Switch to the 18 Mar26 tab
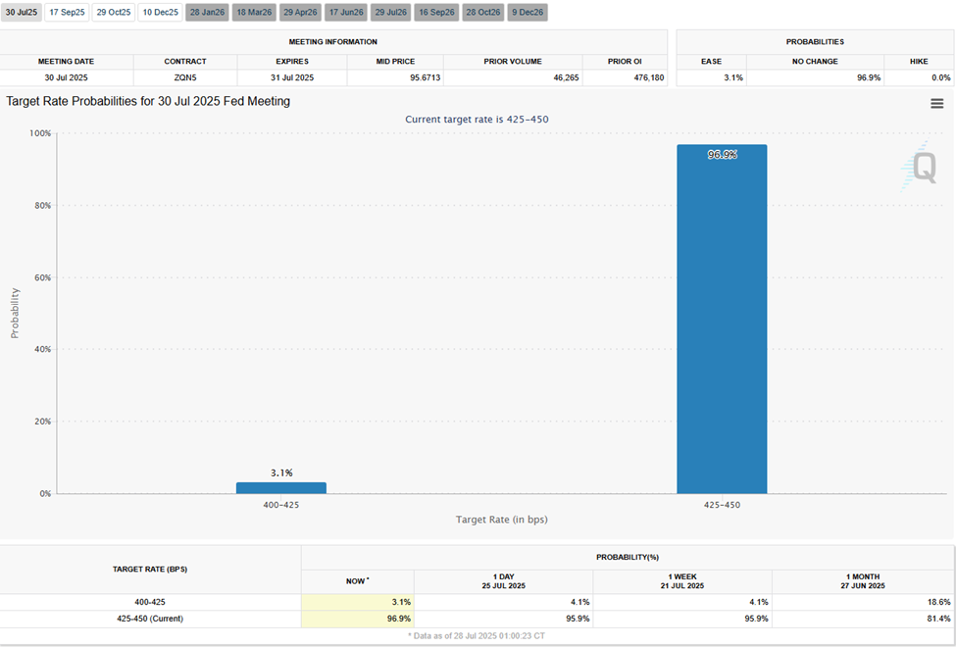This screenshot has height=647, width=956. point(253,12)
